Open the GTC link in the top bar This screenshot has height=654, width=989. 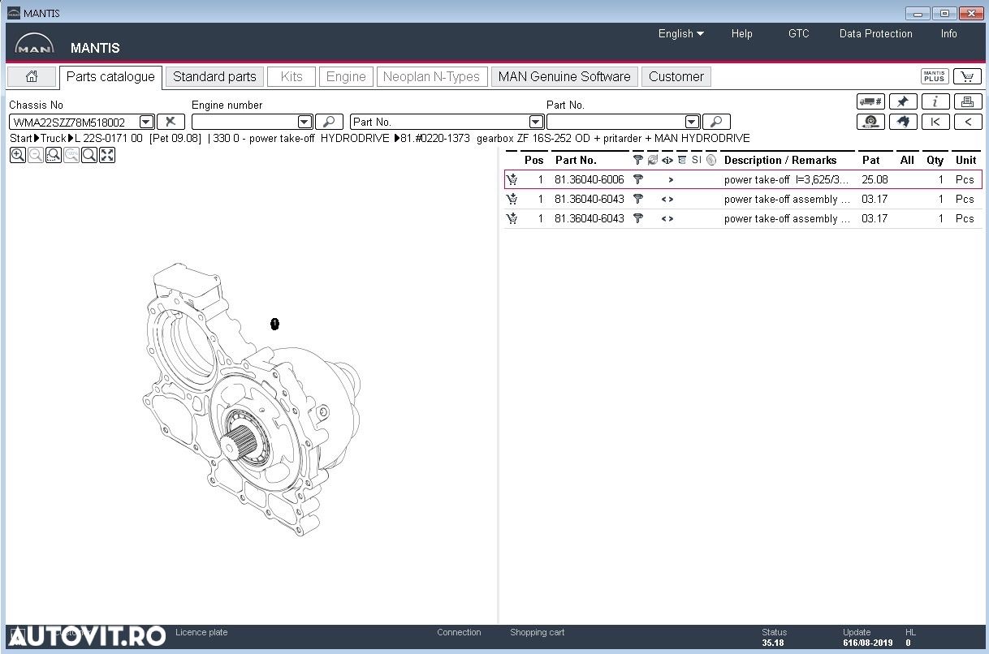click(799, 33)
